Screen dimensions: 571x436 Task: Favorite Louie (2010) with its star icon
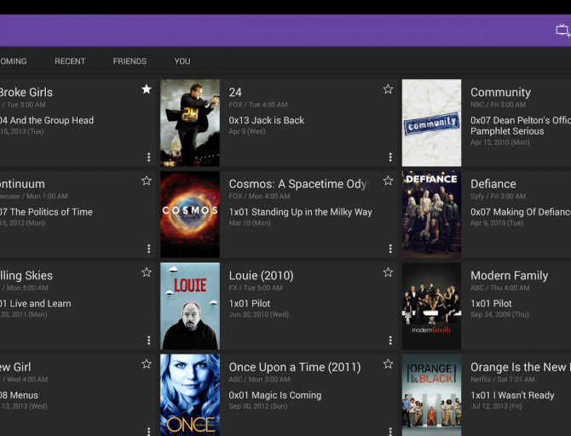click(x=388, y=272)
